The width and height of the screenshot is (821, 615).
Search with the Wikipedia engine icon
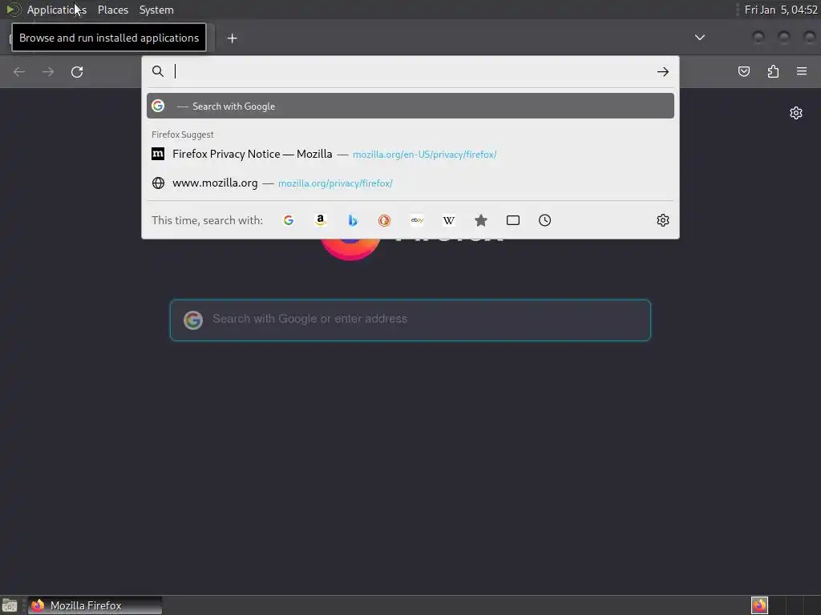(449, 220)
